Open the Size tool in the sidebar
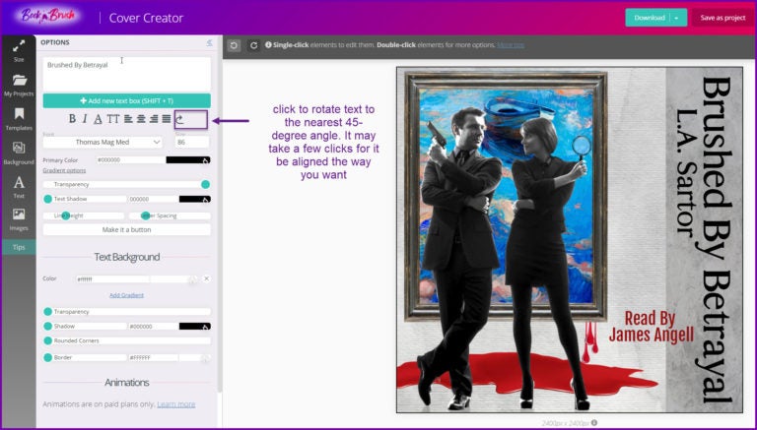Viewport: 757px width, 430px height. point(19,51)
